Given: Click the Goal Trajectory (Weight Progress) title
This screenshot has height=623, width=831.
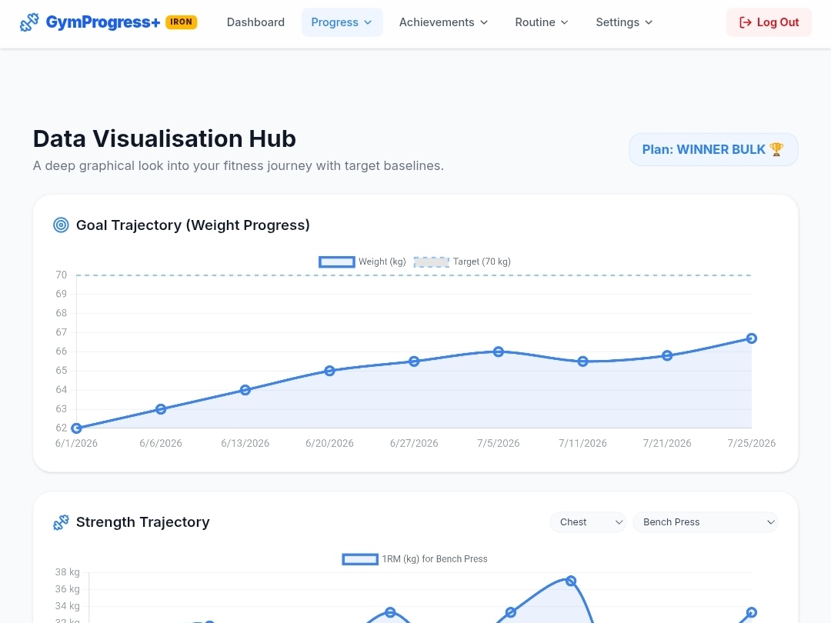Looking at the screenshot, I should point(193,225).
